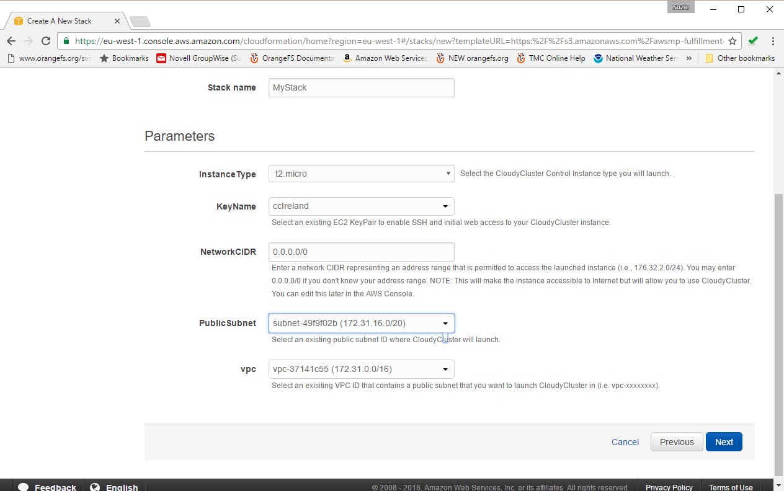784x491 pixels.
Task: Edit the NetworkCIDR value 0.0.0.0/0
Action: coord(362,252)
